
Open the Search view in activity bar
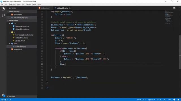[x=3, y=15]
